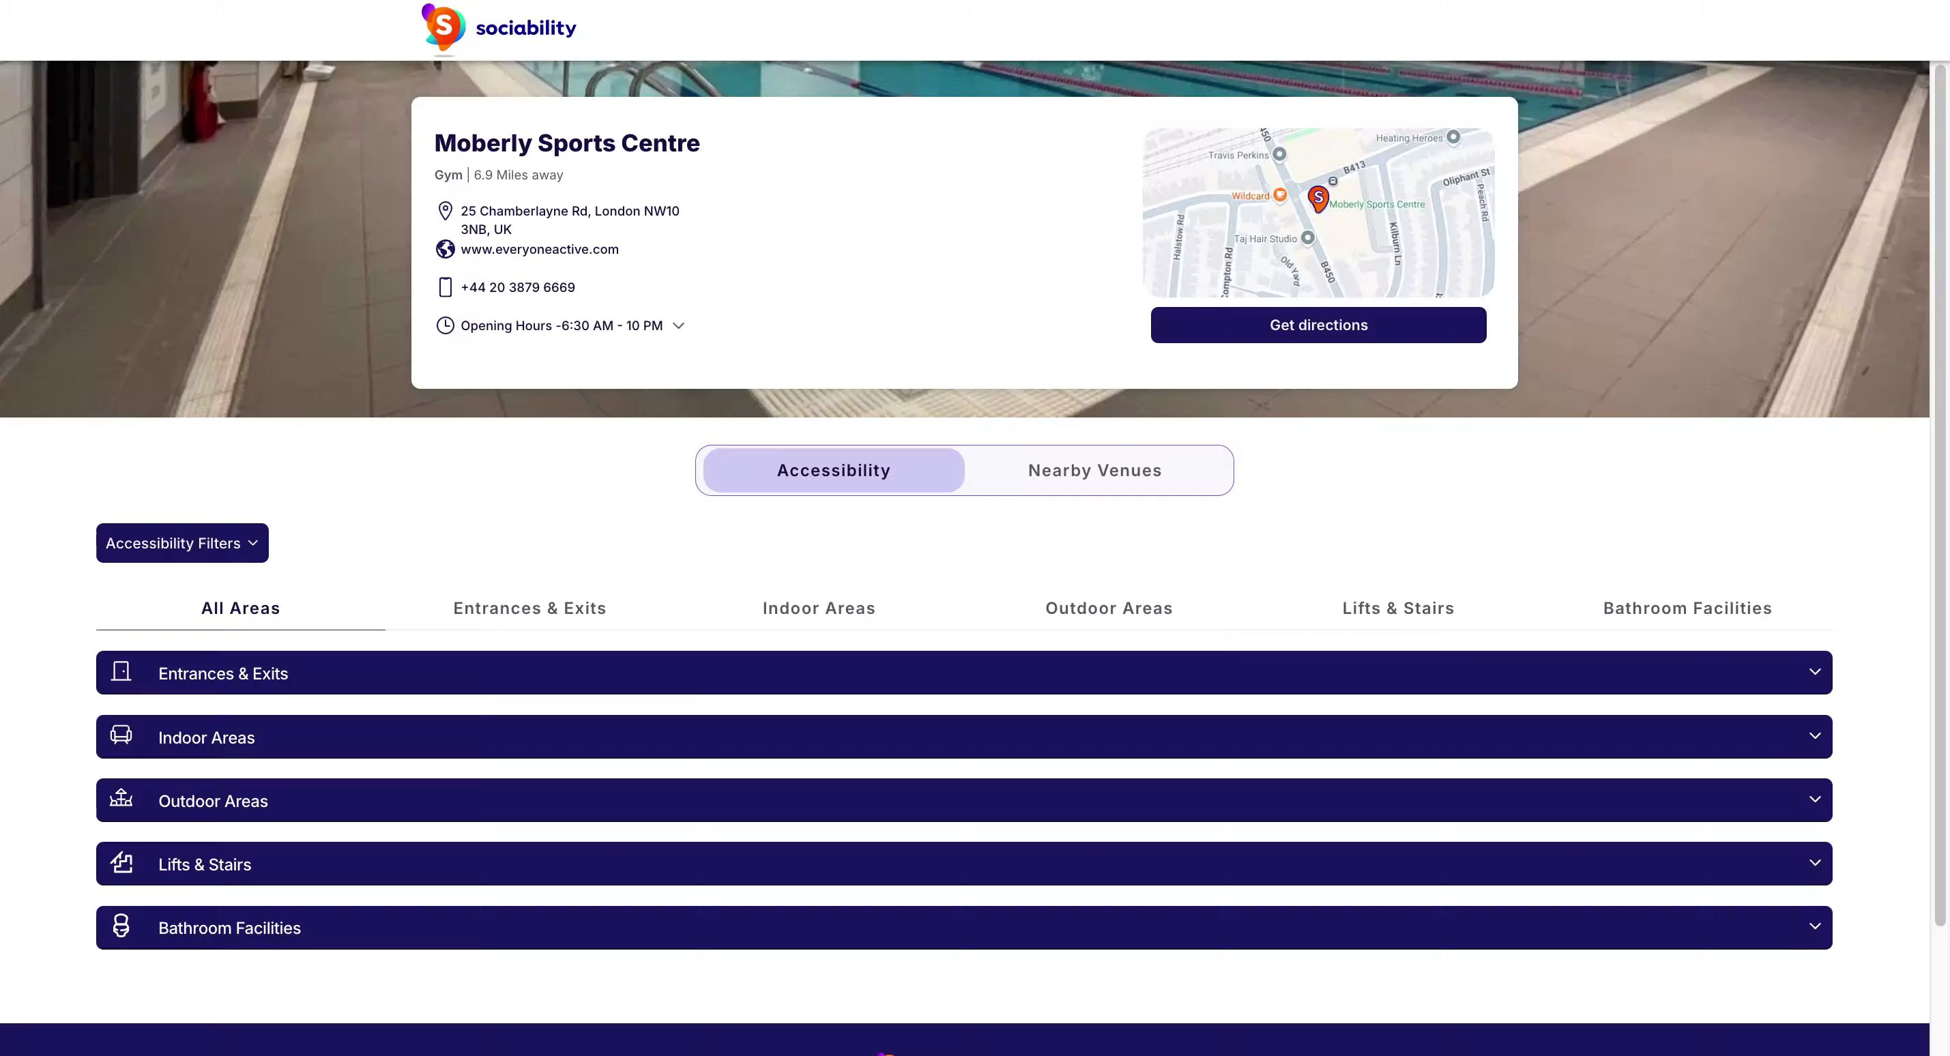Viewport: 1950px width, 1056px height.
Task: Click the toilet icon in Bathroom Facilities
Action: click(121, 926)
